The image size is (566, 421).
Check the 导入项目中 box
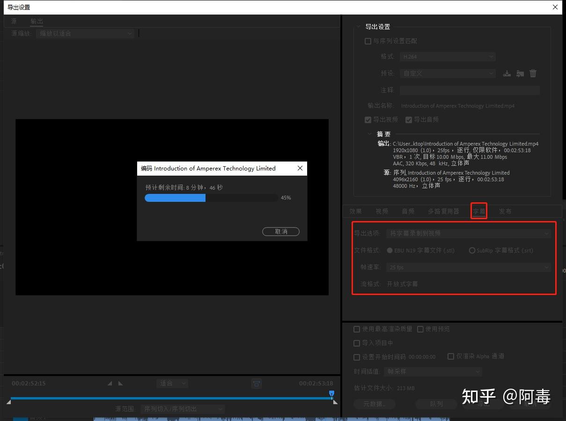357,343
